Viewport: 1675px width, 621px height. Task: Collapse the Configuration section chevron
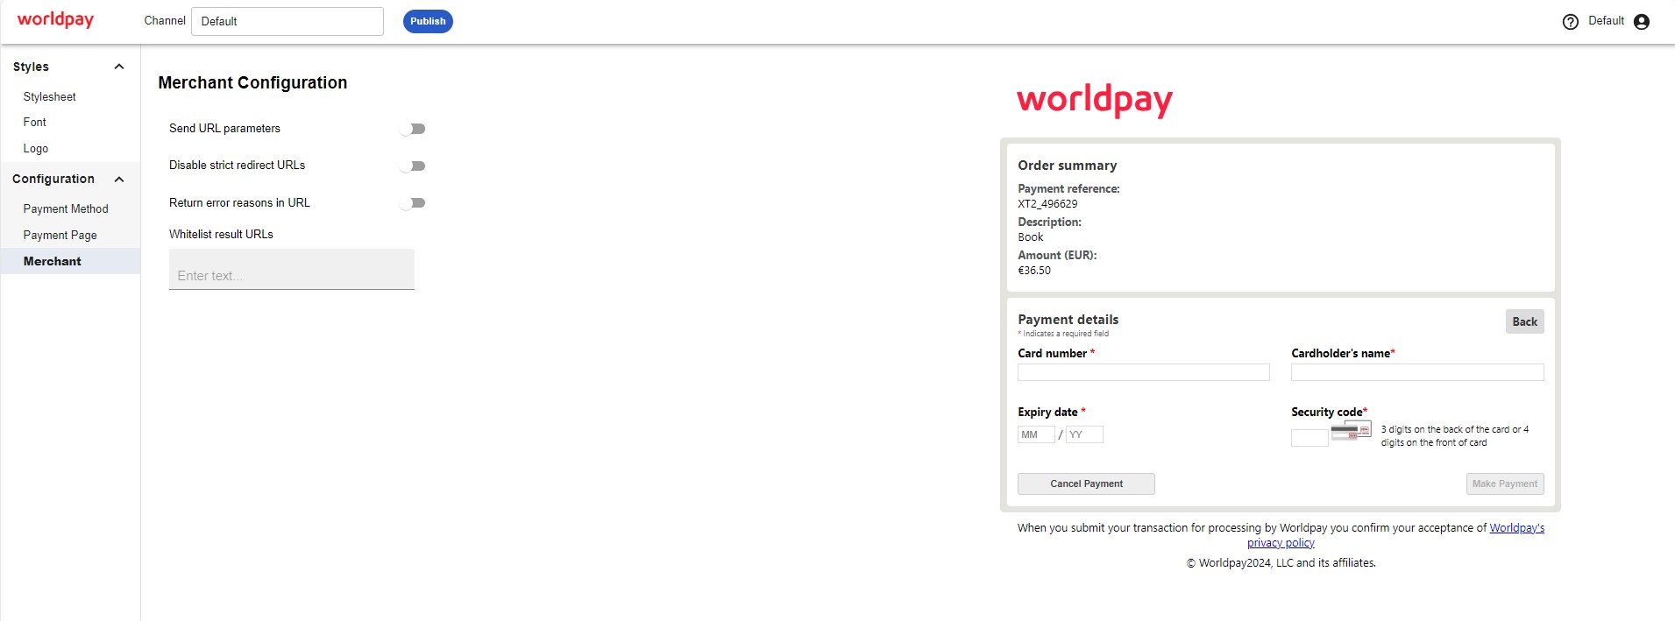[x=119, y=179]
